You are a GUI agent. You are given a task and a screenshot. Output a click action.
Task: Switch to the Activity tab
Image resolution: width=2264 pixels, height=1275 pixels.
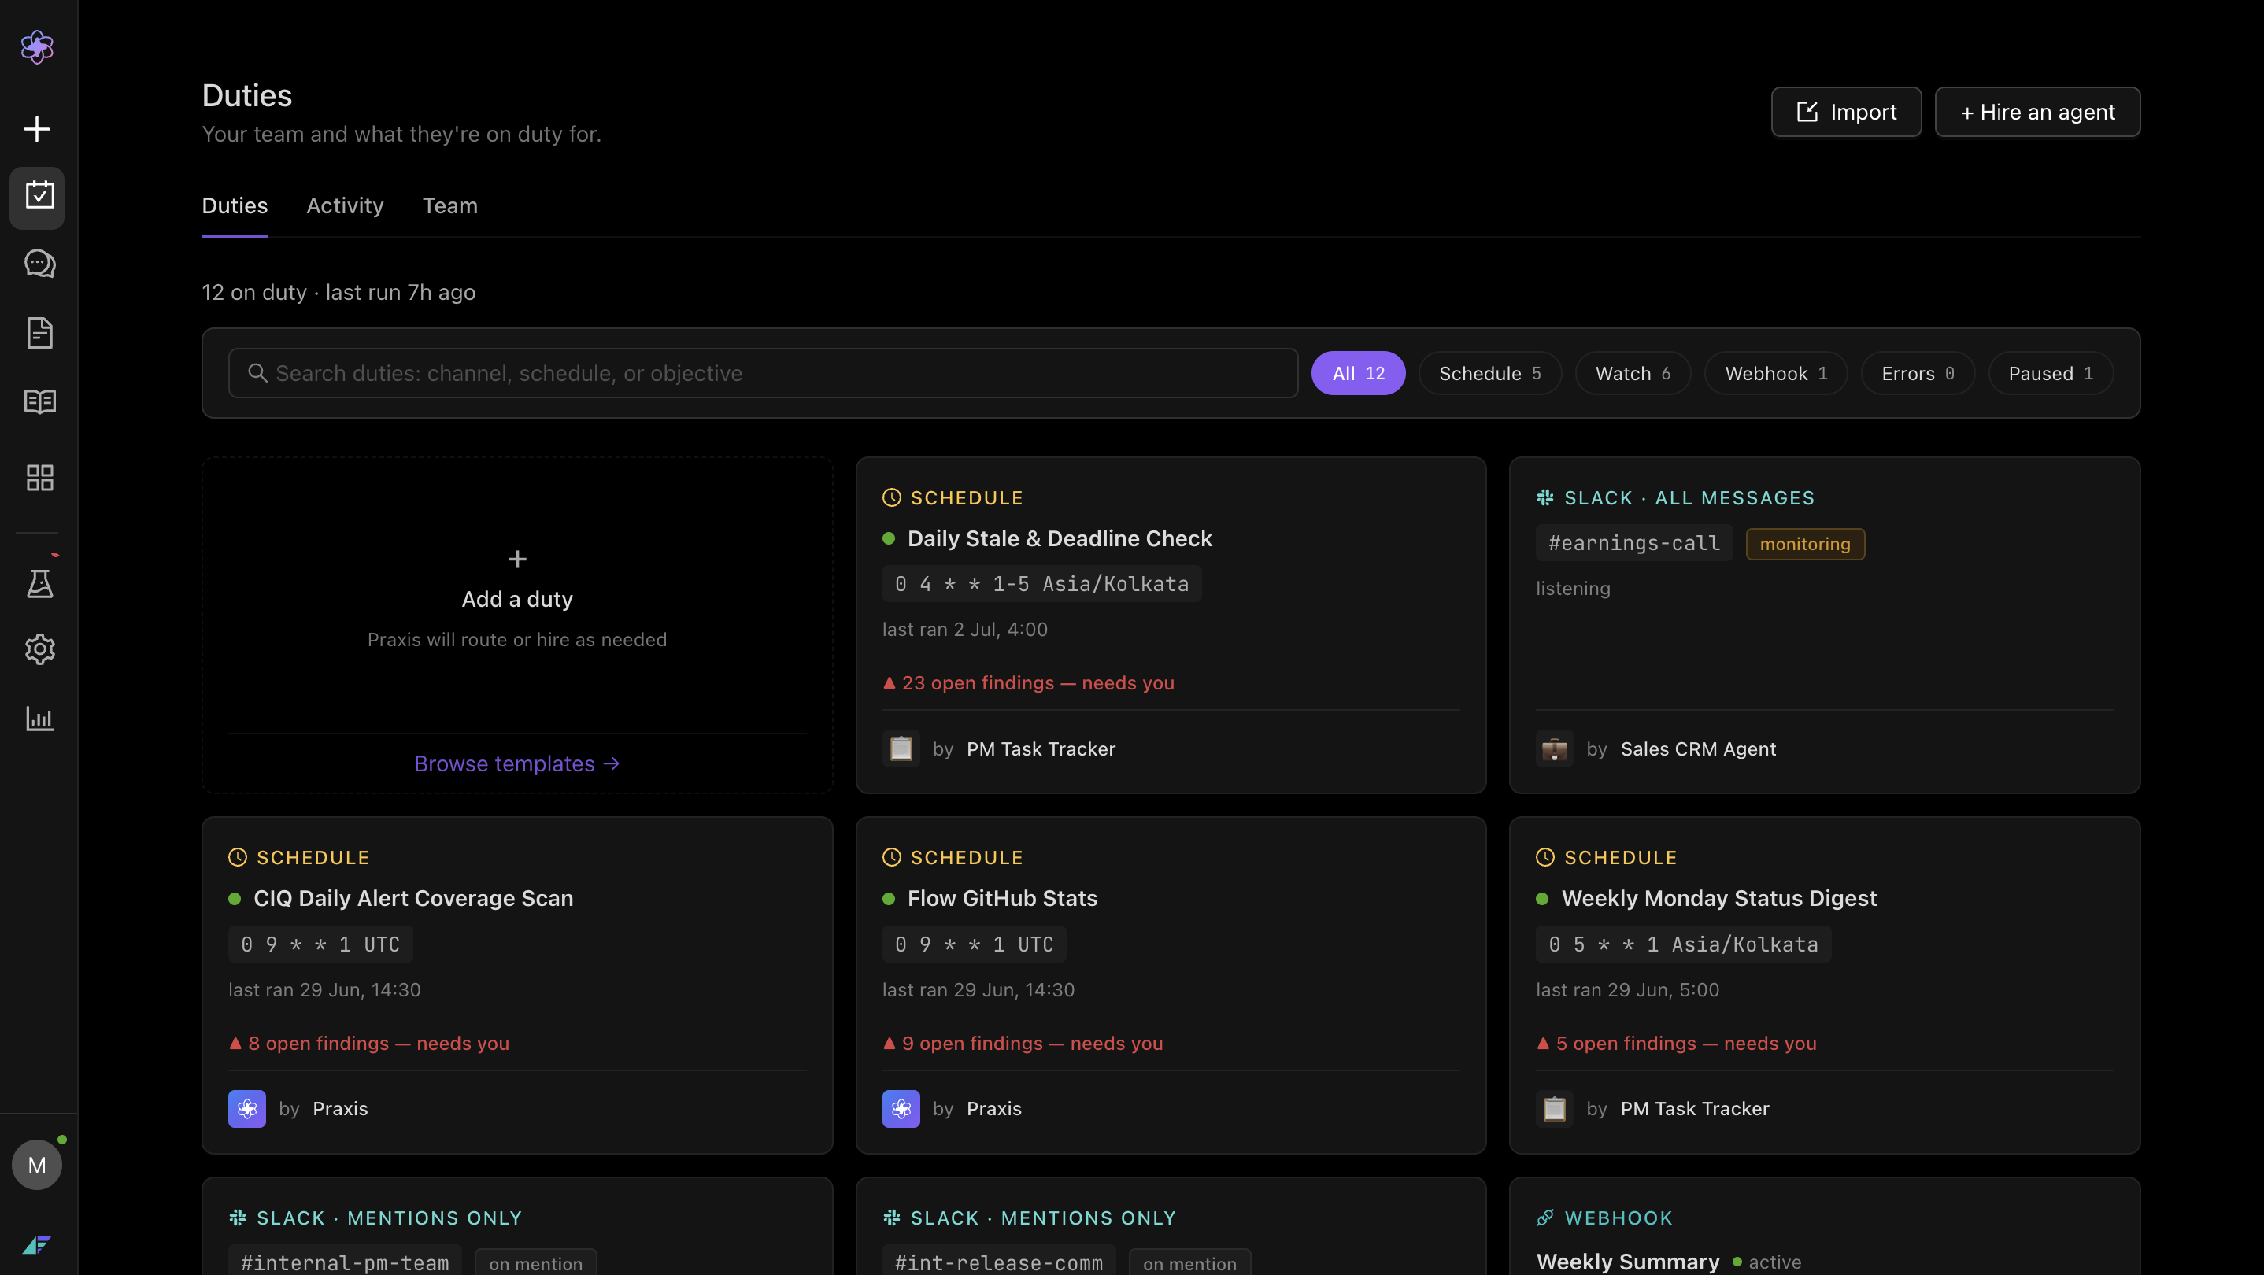pos(345,205)
